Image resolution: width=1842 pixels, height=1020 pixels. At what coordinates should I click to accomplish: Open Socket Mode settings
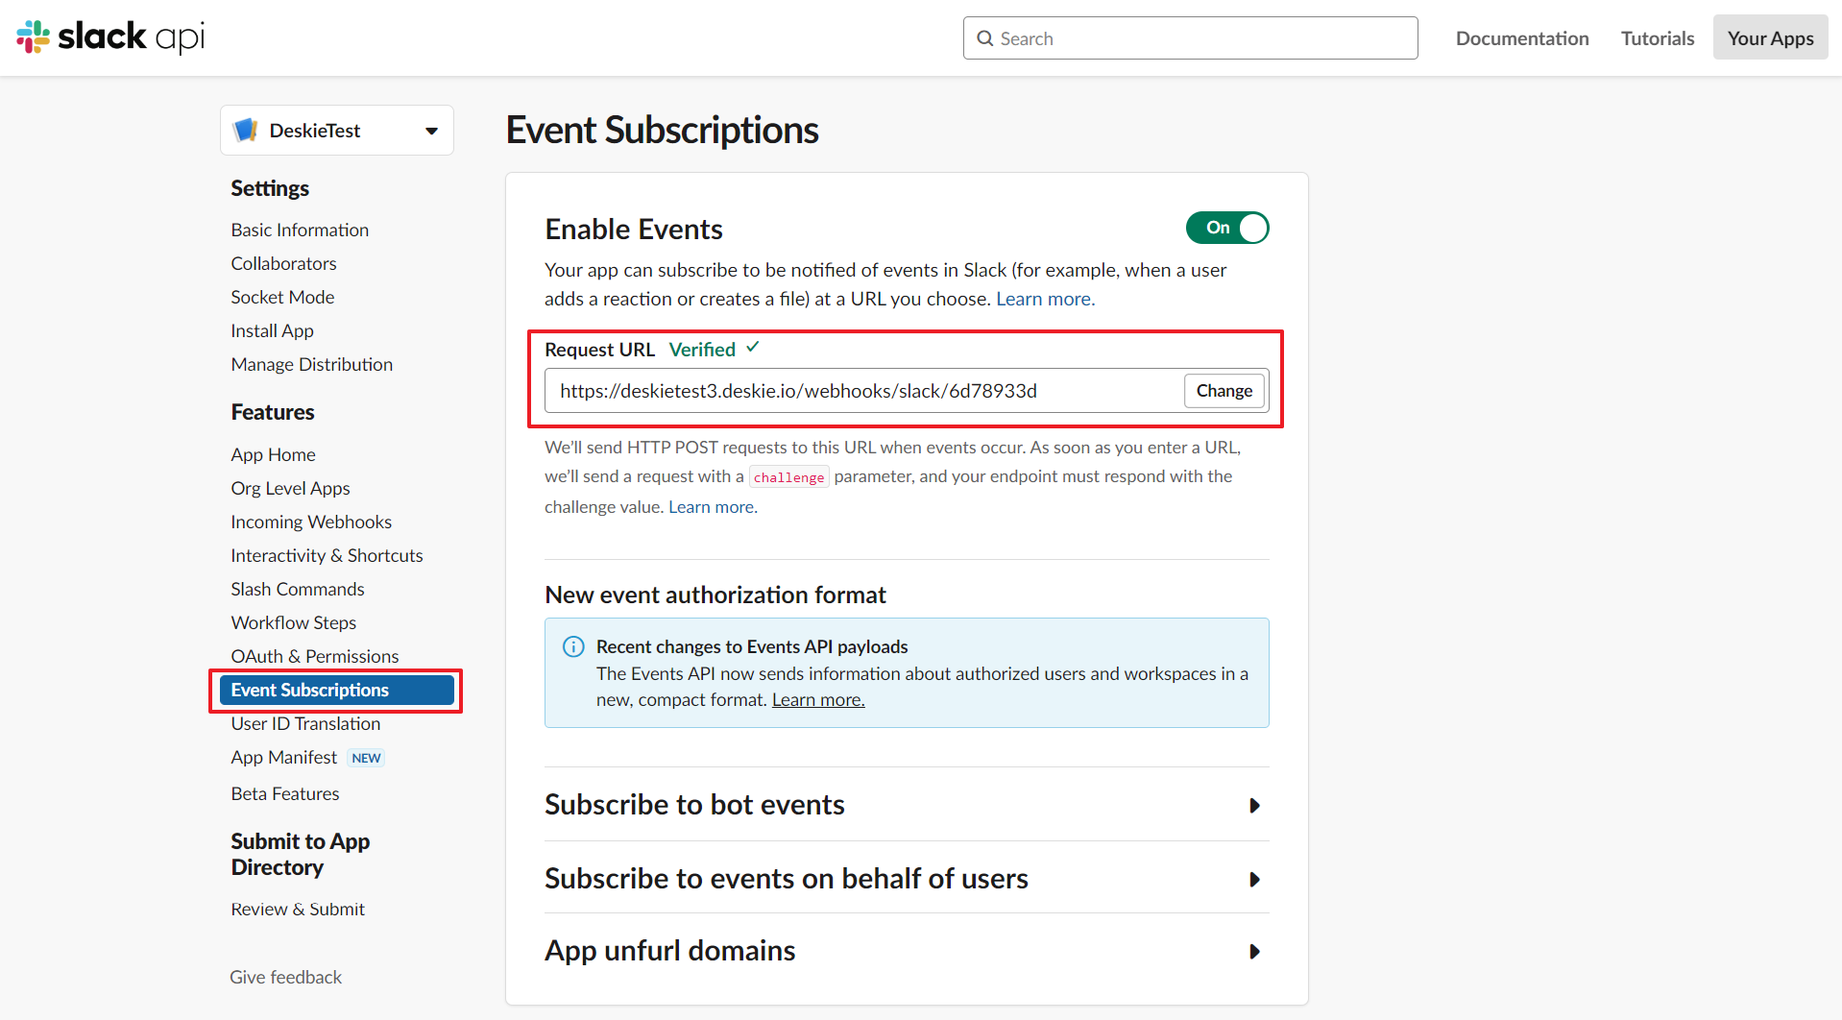point(282,297)
